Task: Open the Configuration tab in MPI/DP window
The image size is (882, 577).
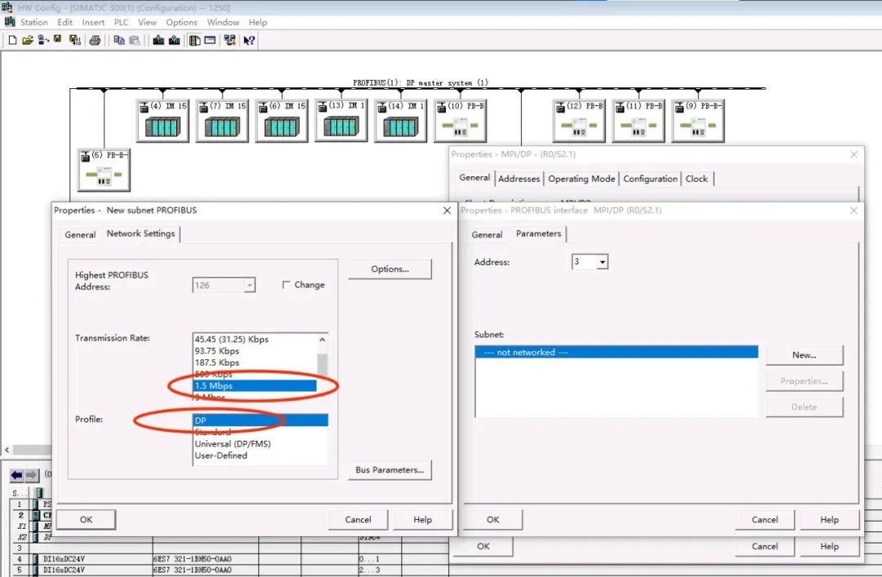Action: 650,179
